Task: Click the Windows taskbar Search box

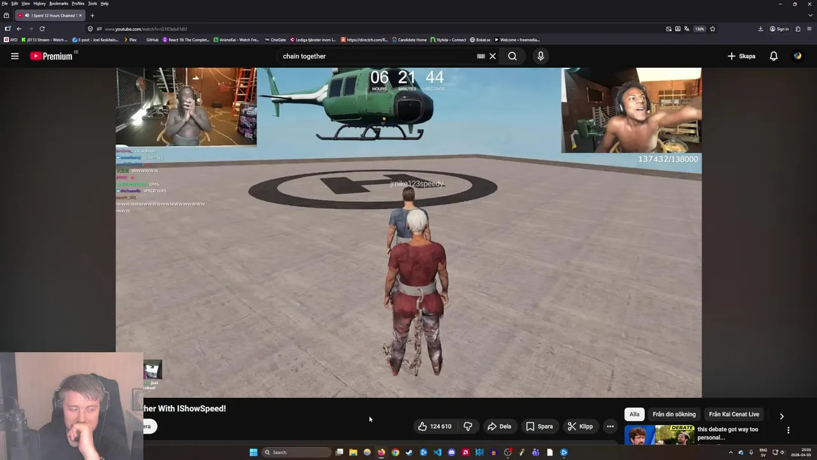Action: [x=296, y=452]
